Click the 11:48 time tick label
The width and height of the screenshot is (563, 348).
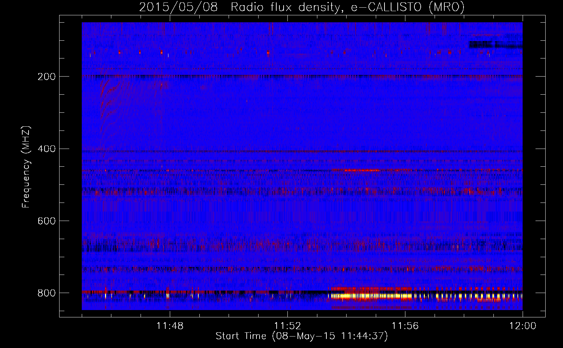[x=170, y=326]
